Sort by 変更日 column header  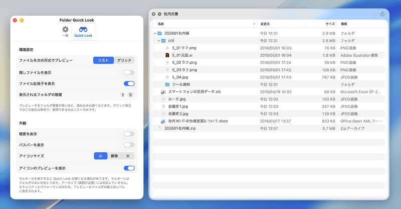coord(265,24)
